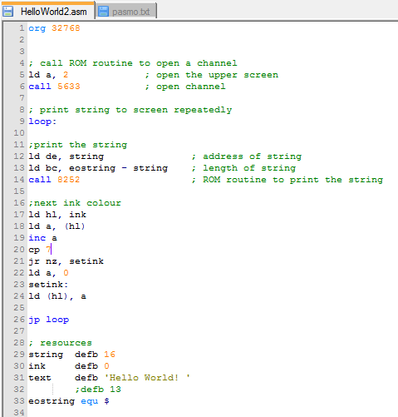
Task: Click the ';defb 13' comment on line 32
Action: [98, 390]
